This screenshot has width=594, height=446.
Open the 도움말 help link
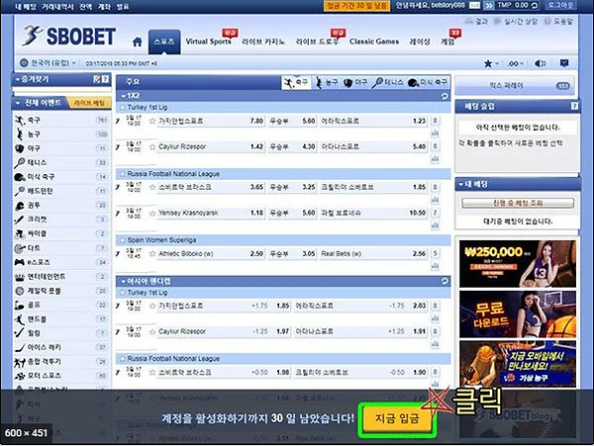[559, 22]
